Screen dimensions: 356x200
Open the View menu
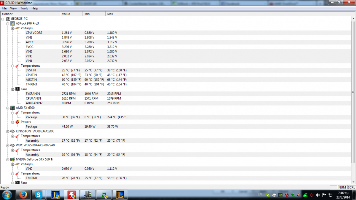13,8
